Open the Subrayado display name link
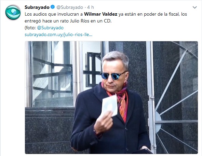The image size is (202, 156). (37, 7)
